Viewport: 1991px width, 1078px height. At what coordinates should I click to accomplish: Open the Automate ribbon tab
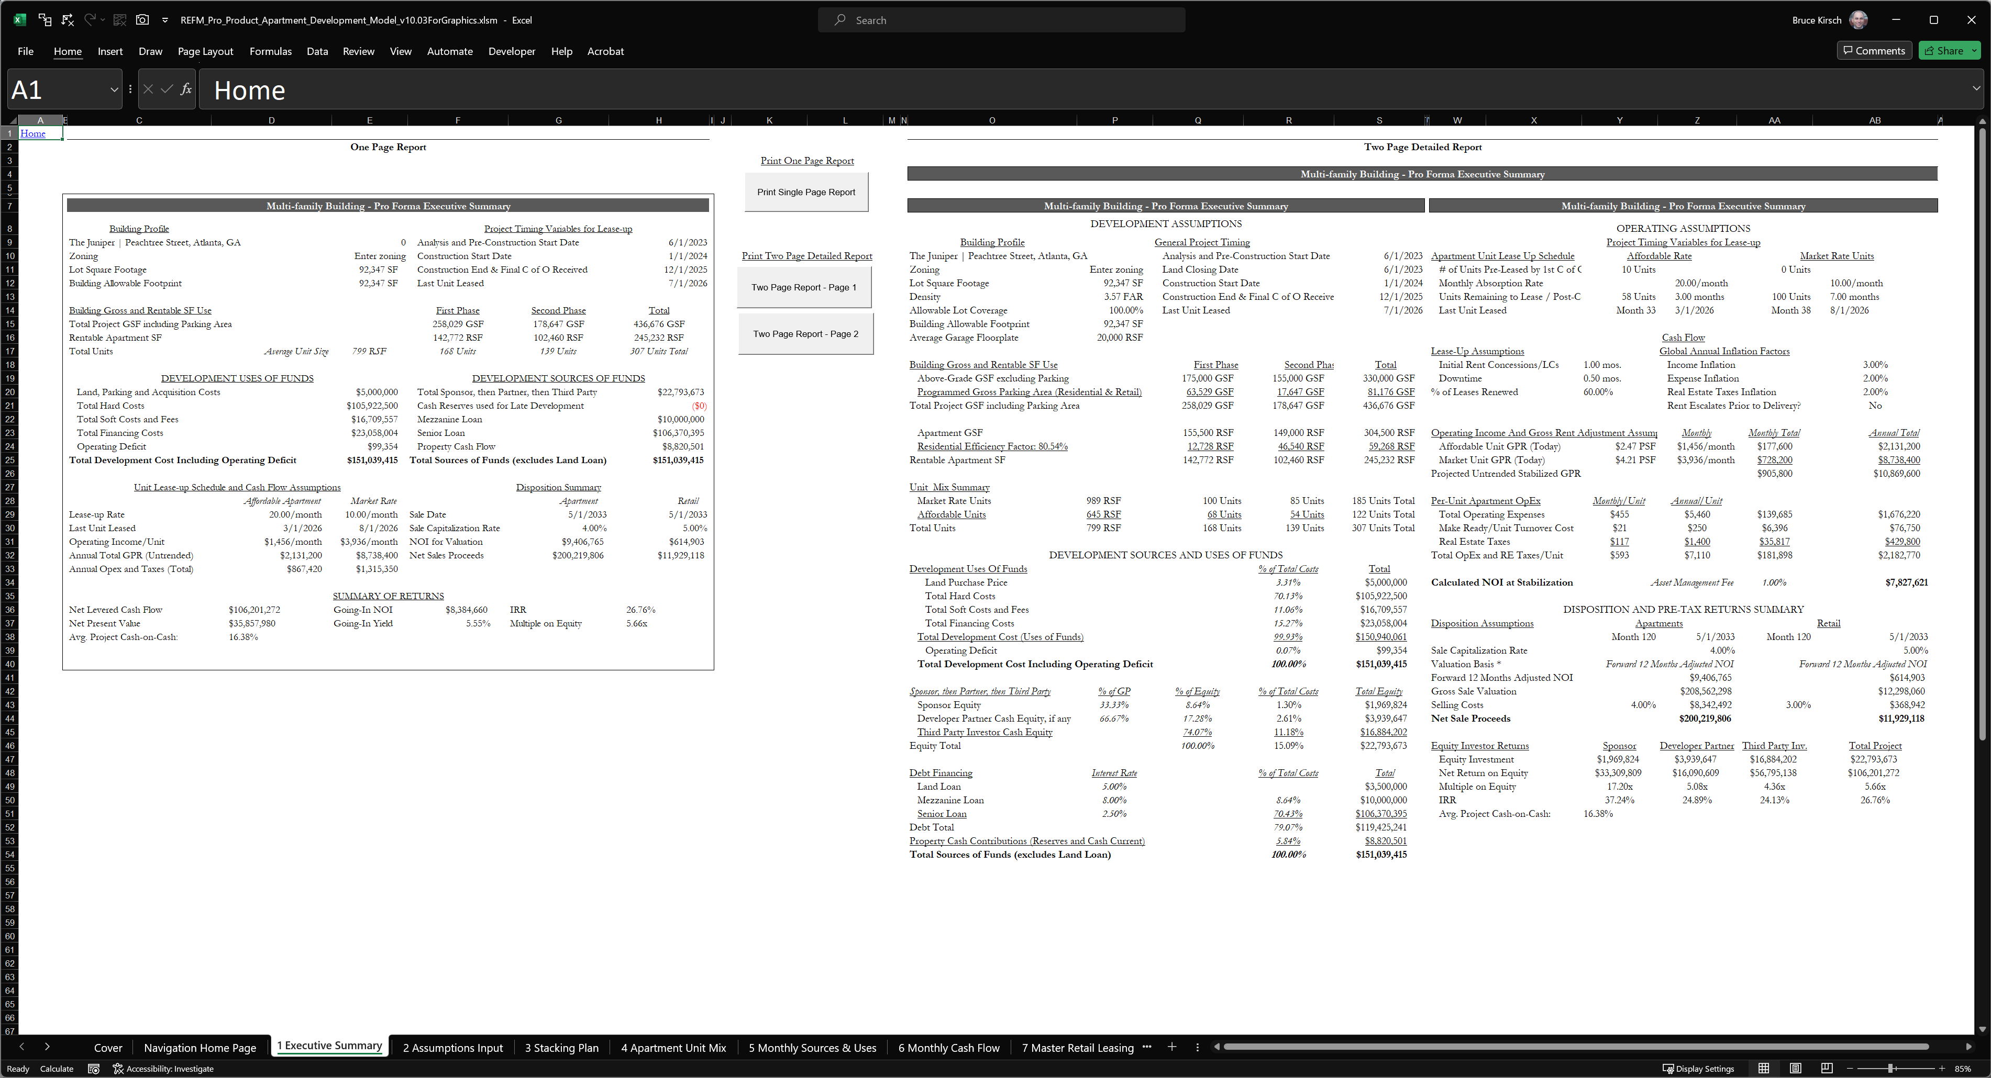click(x=450, y=51)
